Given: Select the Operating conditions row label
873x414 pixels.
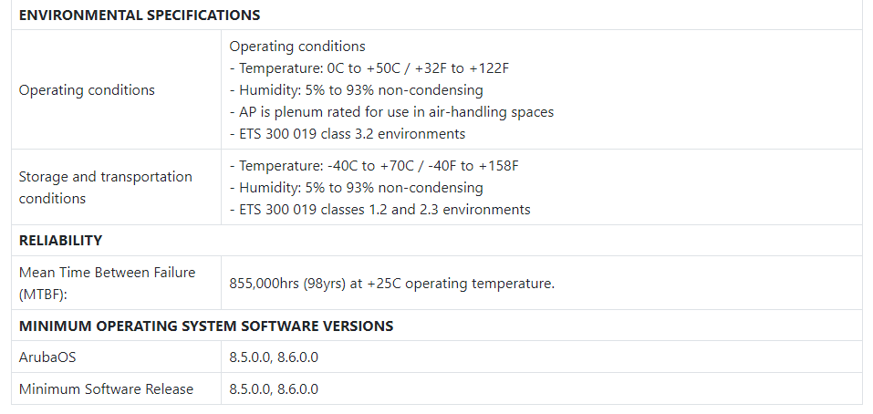Looking at the screenshot, I should (x=87, y=90).
